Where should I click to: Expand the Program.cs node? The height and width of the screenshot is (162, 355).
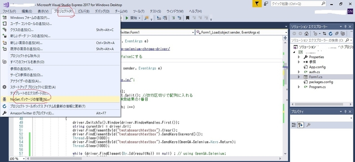tap(299, 87)
